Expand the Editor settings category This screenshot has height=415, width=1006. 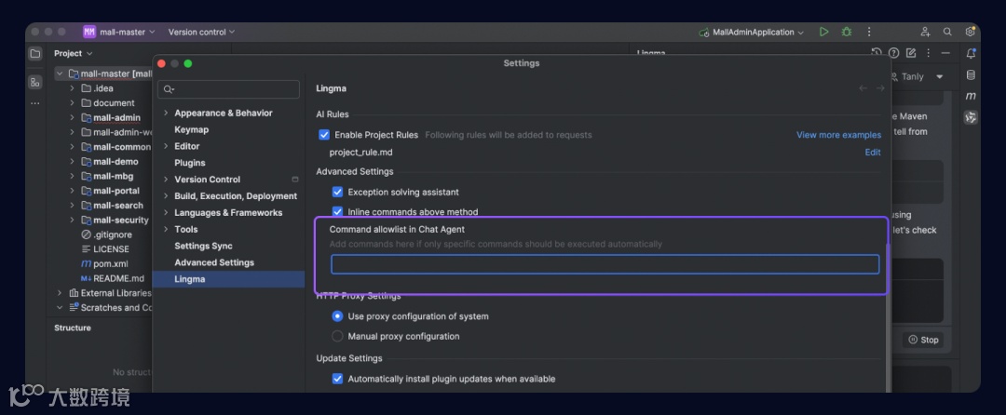[166, 146]
